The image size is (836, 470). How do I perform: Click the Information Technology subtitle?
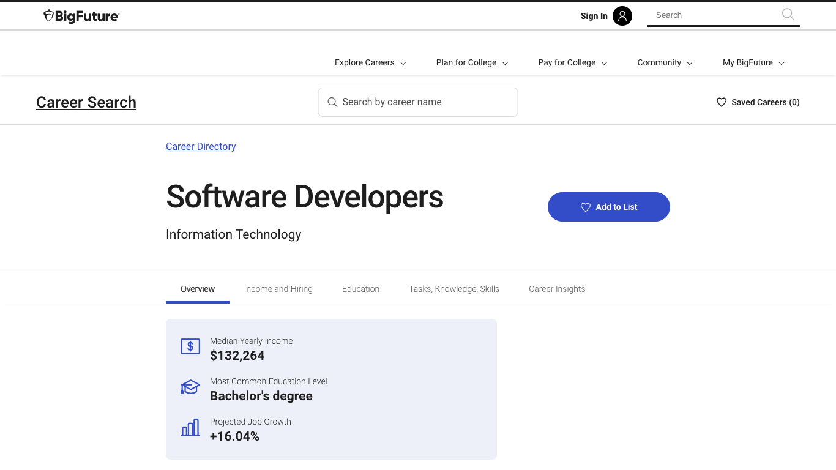coord(234,234)
